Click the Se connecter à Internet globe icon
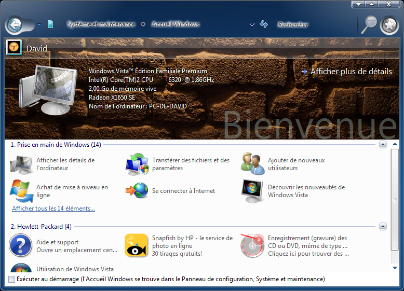 pos(137,191)
